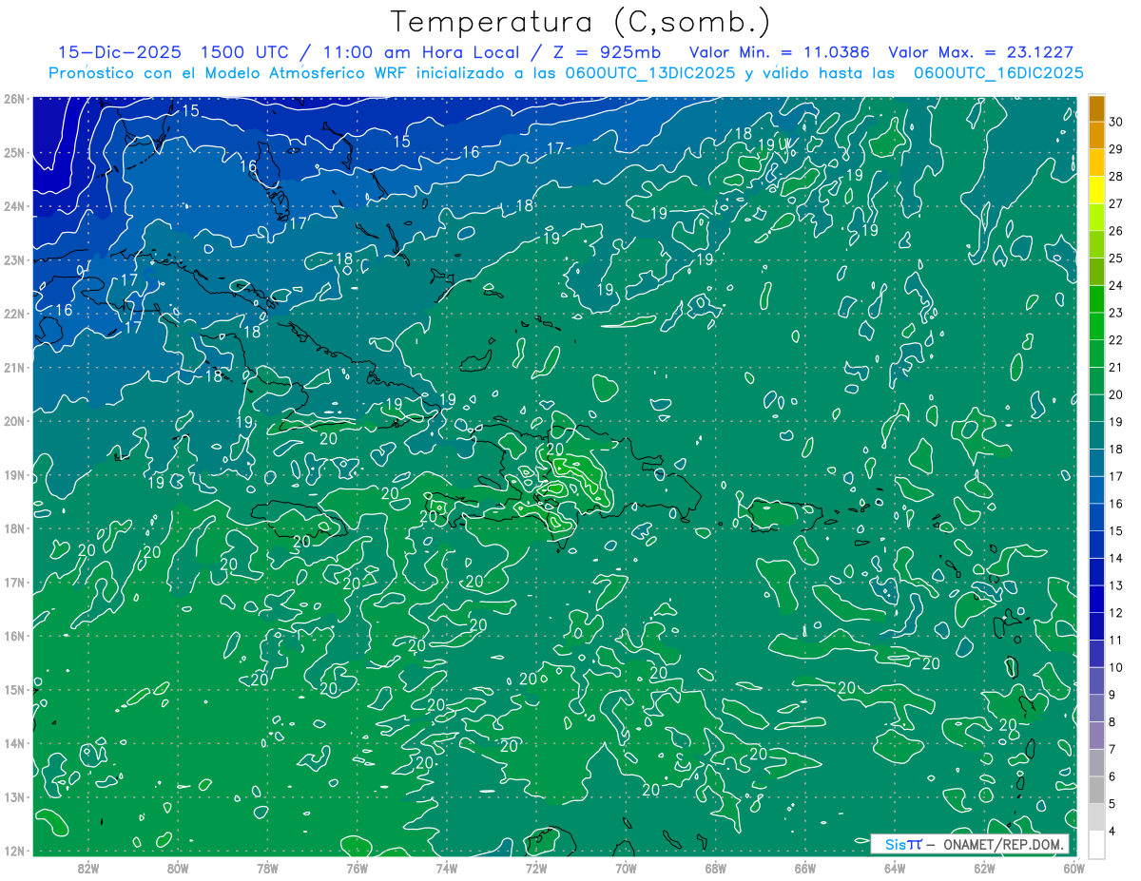Screen dimensions: 1141x881
Task: Click the '20N' latitude label
Action: pos(13,421)
